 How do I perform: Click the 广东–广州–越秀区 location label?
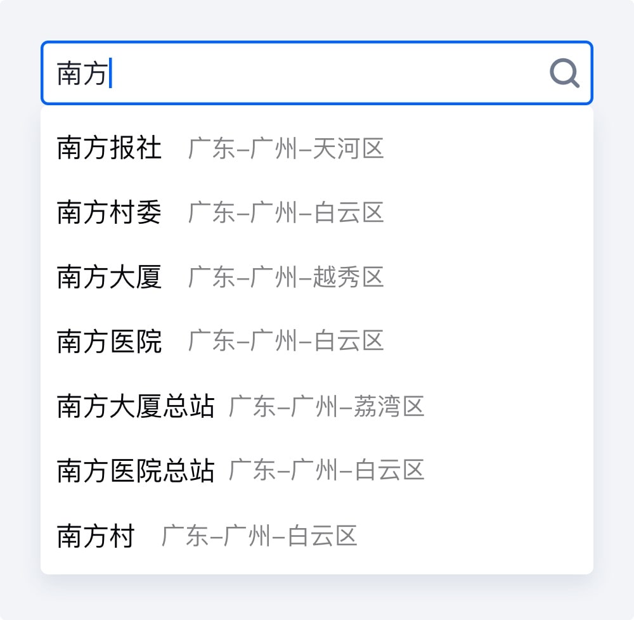tap(286, 278)
